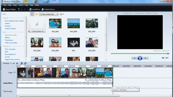The image size is (173, 97).
Task: Rewind the timeline to start
Action: 14,63
